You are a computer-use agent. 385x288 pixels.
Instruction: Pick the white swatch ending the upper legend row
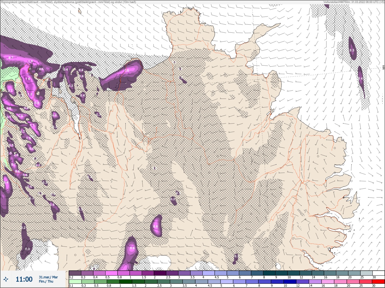[378, 273]
